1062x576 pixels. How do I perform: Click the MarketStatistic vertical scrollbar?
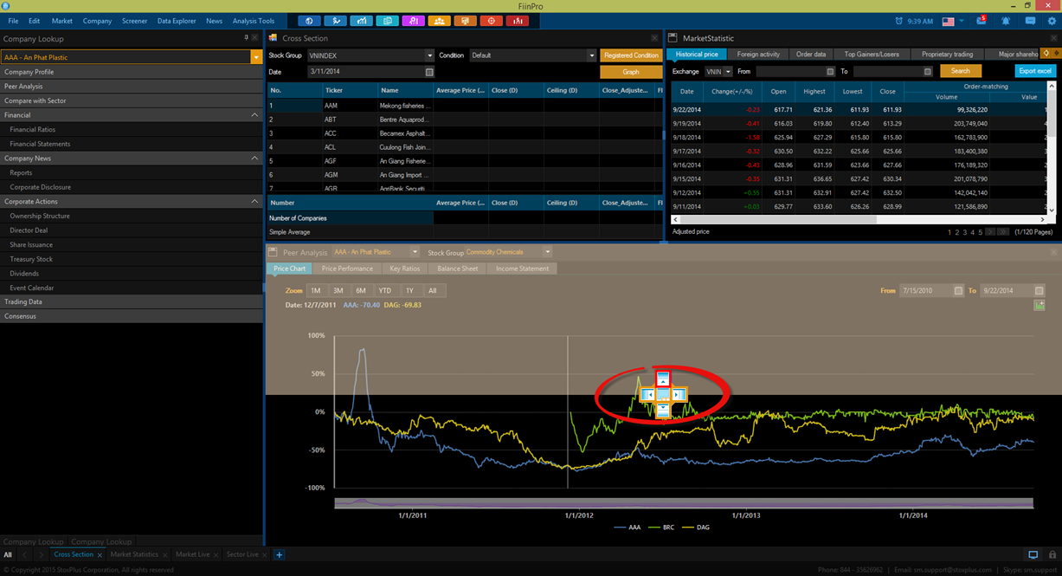(x=1052, y=148)
